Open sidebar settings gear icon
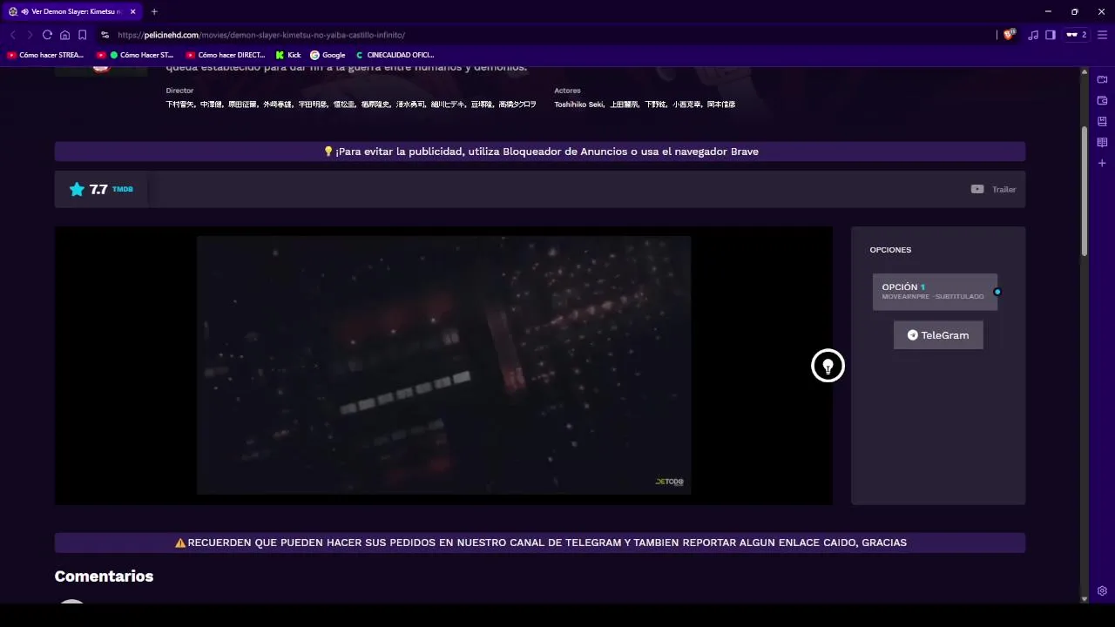 [1102, 590]
